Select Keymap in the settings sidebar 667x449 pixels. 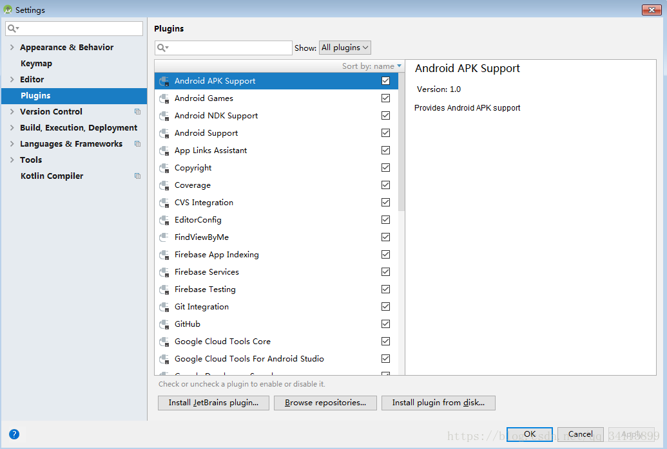35,63
